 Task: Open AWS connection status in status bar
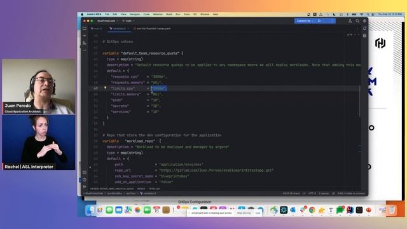[x=351, y=193]
